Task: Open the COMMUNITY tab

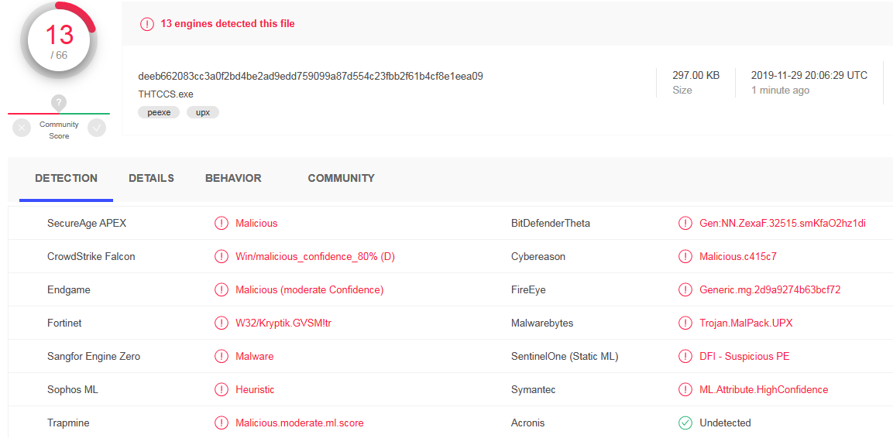Action: tap(341, 178)
